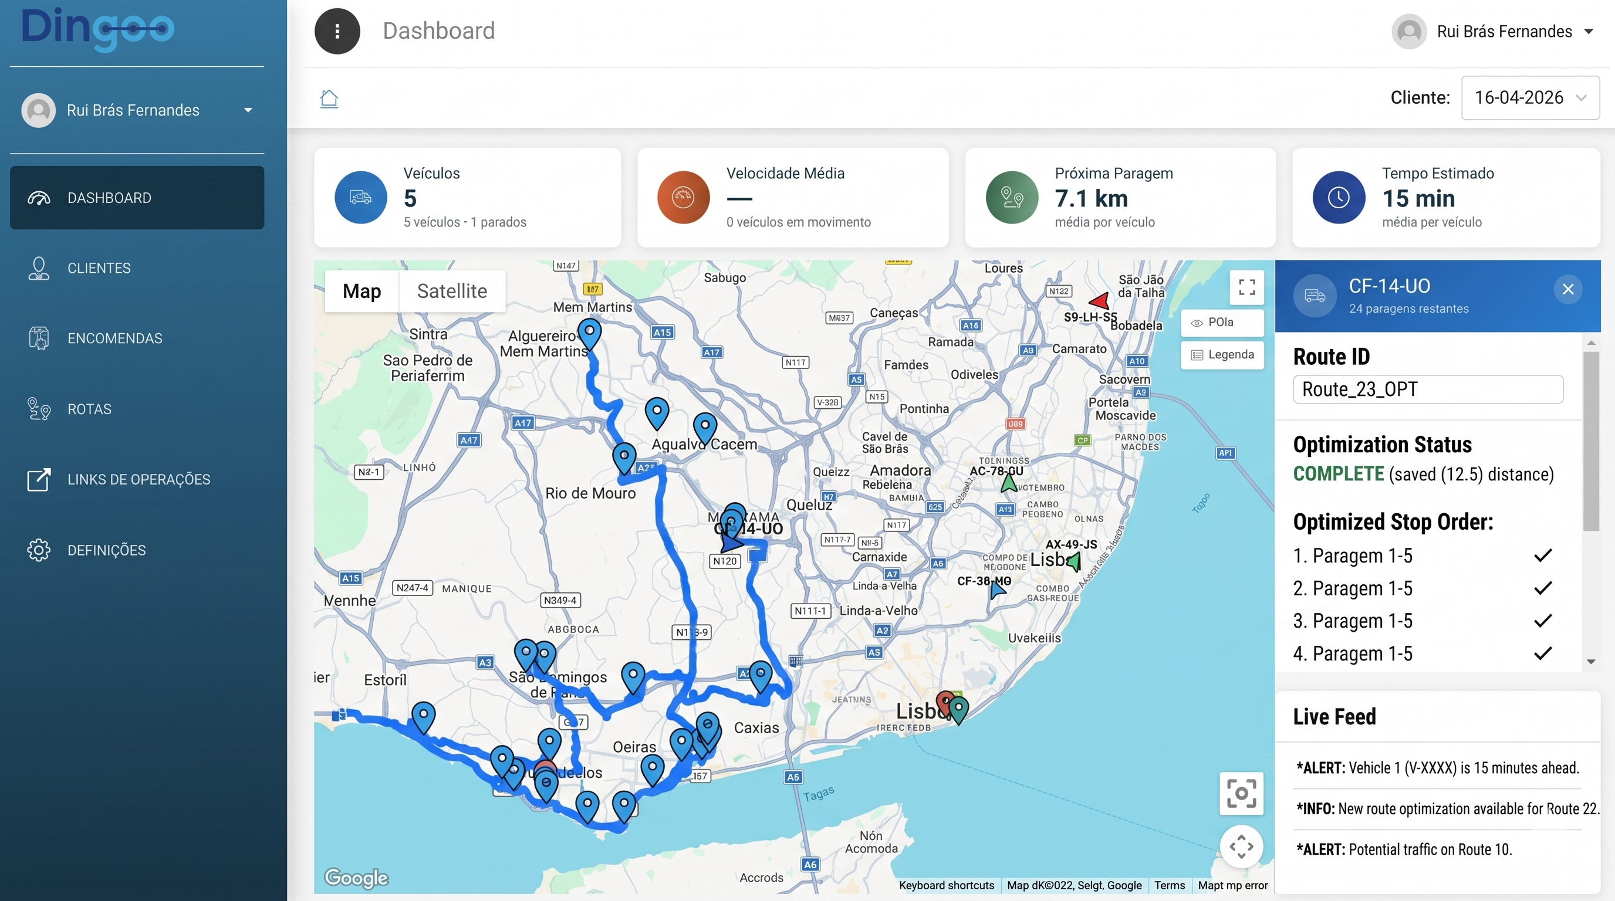The image size is (1615, 901).
Task: Click the route start marker on west coast
Action: pyautogui.click(x=339, y=714)
